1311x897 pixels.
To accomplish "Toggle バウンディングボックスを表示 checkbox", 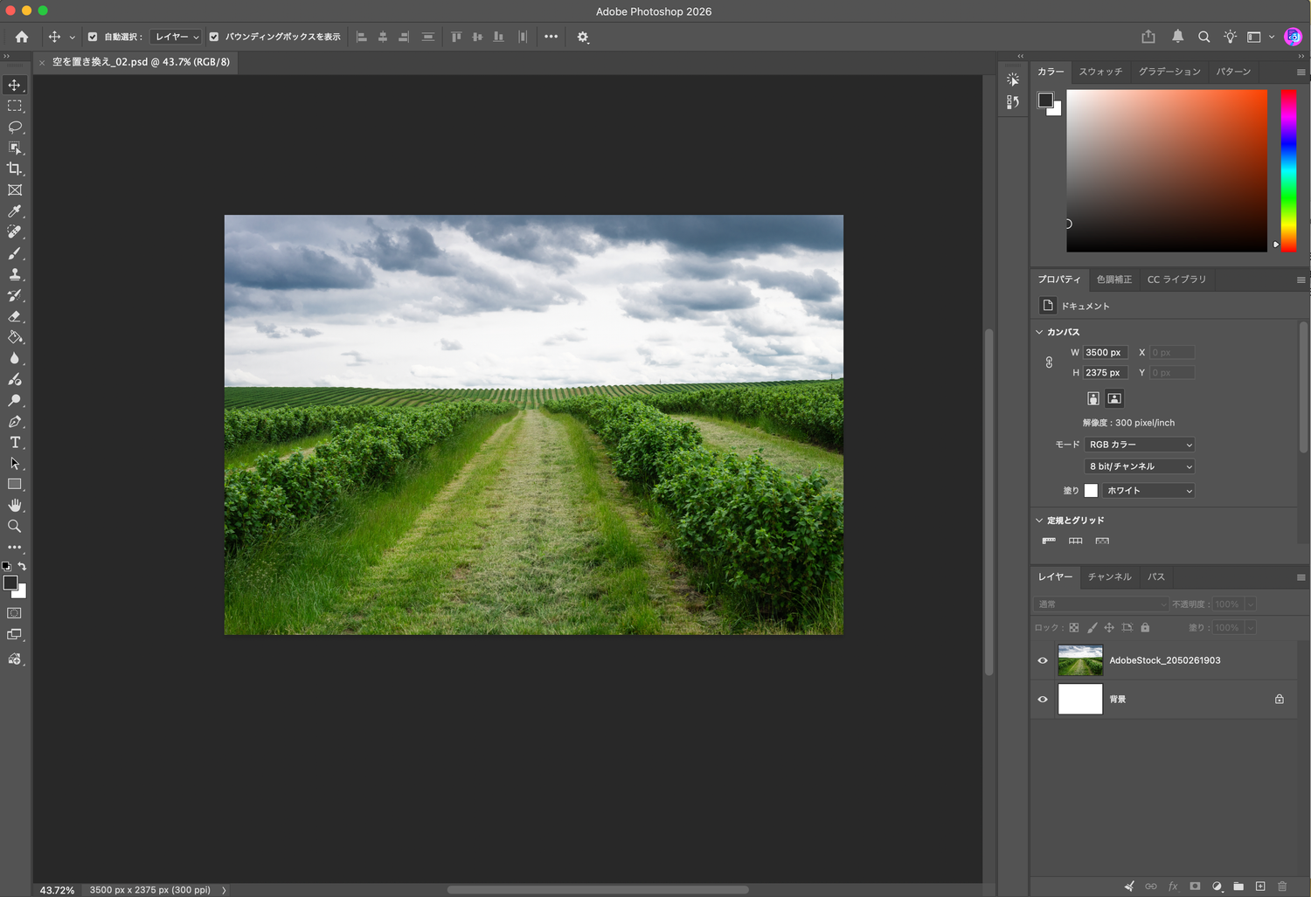I will (x=214, y=37).
